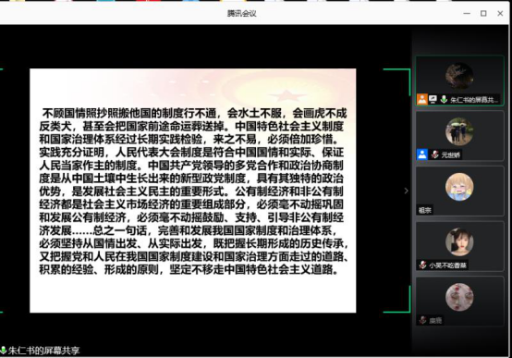Click the green mic icon in the bottom-left sharing label
512x358 pixels.
pos(4,351)
